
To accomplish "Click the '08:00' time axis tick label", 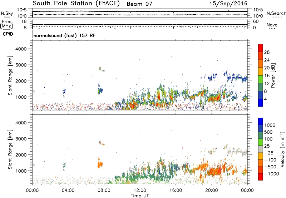I will [x=104, y=190].
